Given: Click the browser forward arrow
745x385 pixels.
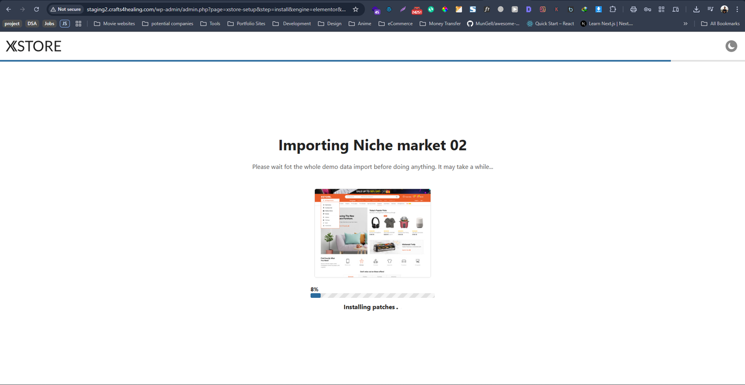Looking at the screenshot, I should 22,9.
